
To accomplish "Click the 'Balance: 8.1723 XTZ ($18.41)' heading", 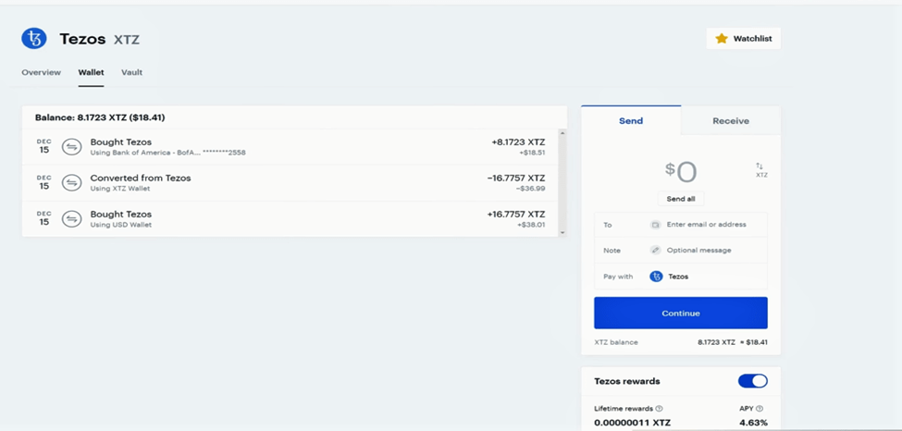I will pyautogui.click(x=100, y=117).
